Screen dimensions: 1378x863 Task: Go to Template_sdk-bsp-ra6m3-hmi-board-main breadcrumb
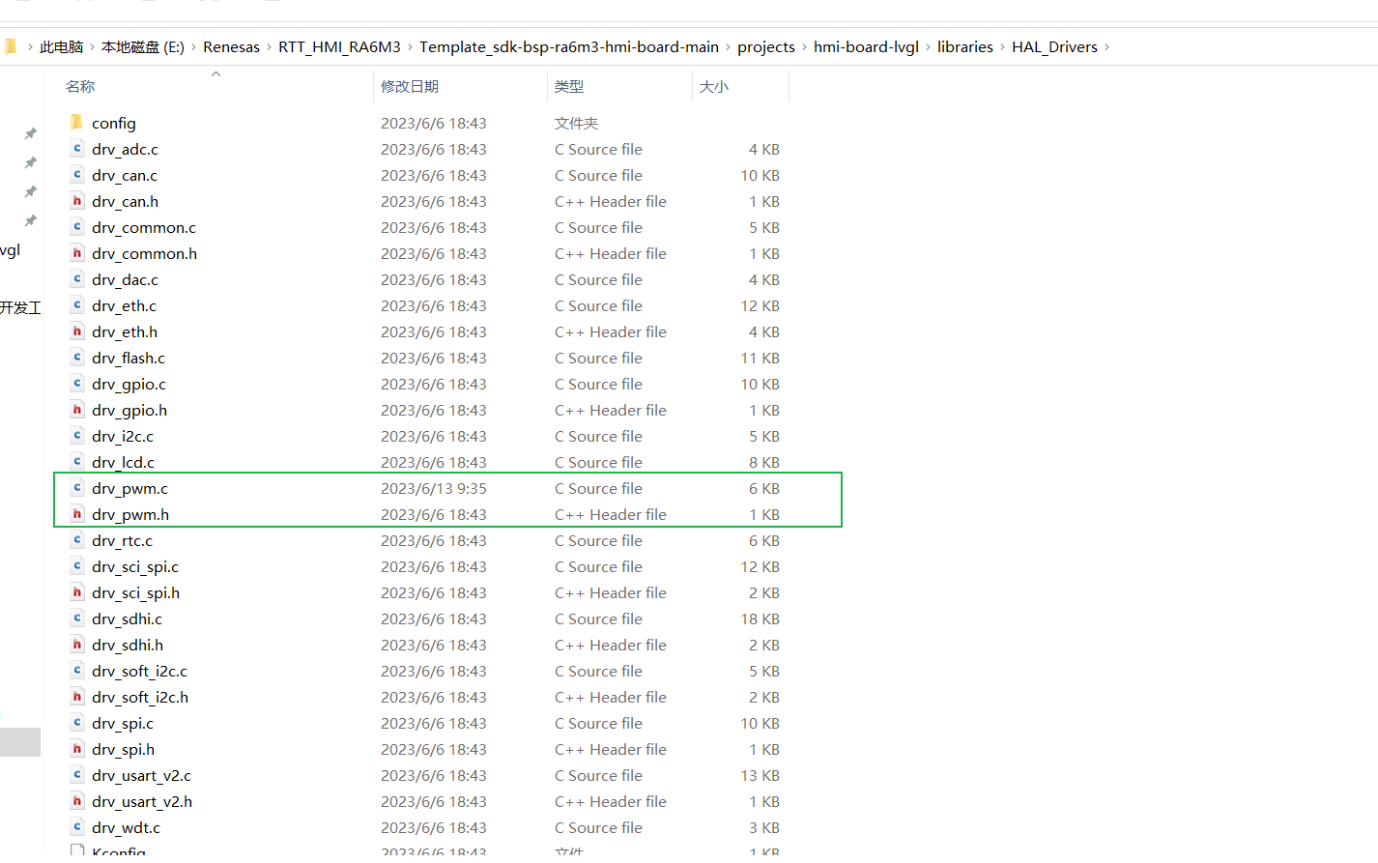tap(569, 47)
